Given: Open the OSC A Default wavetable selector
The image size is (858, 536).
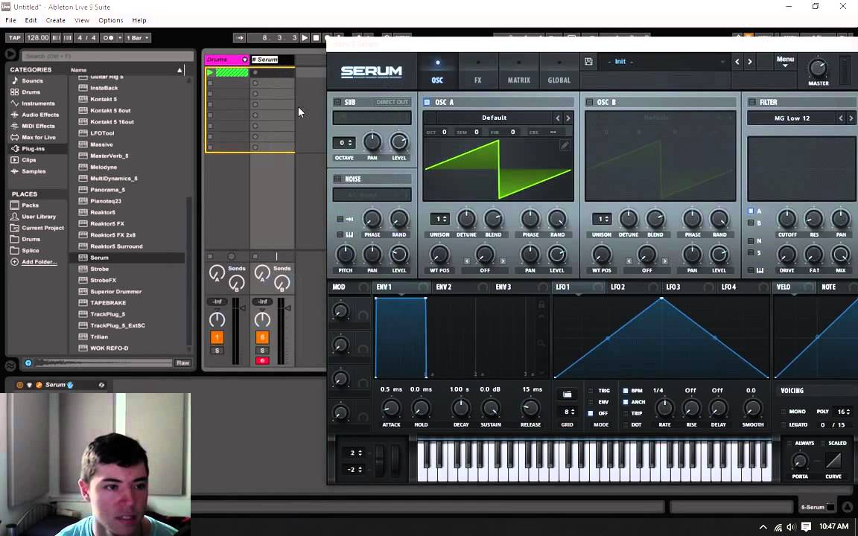Looking at the screenshot, I should [x=494, y=118].
